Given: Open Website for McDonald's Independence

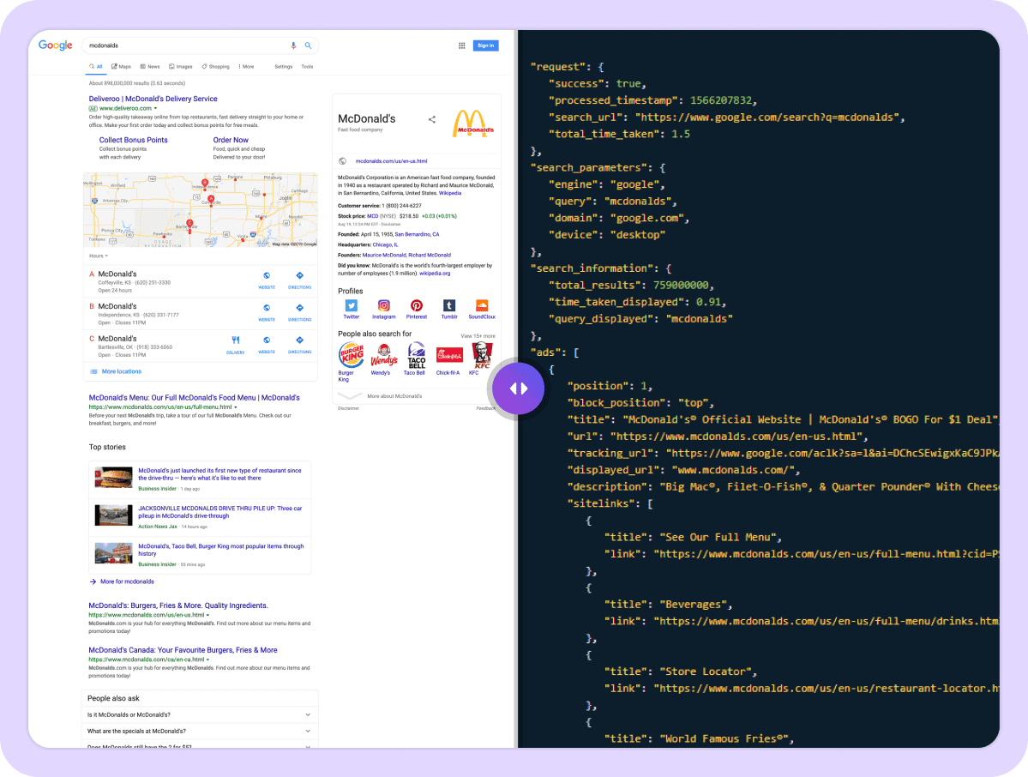Looking at the screenshot, I should click(x=266, y=312).
